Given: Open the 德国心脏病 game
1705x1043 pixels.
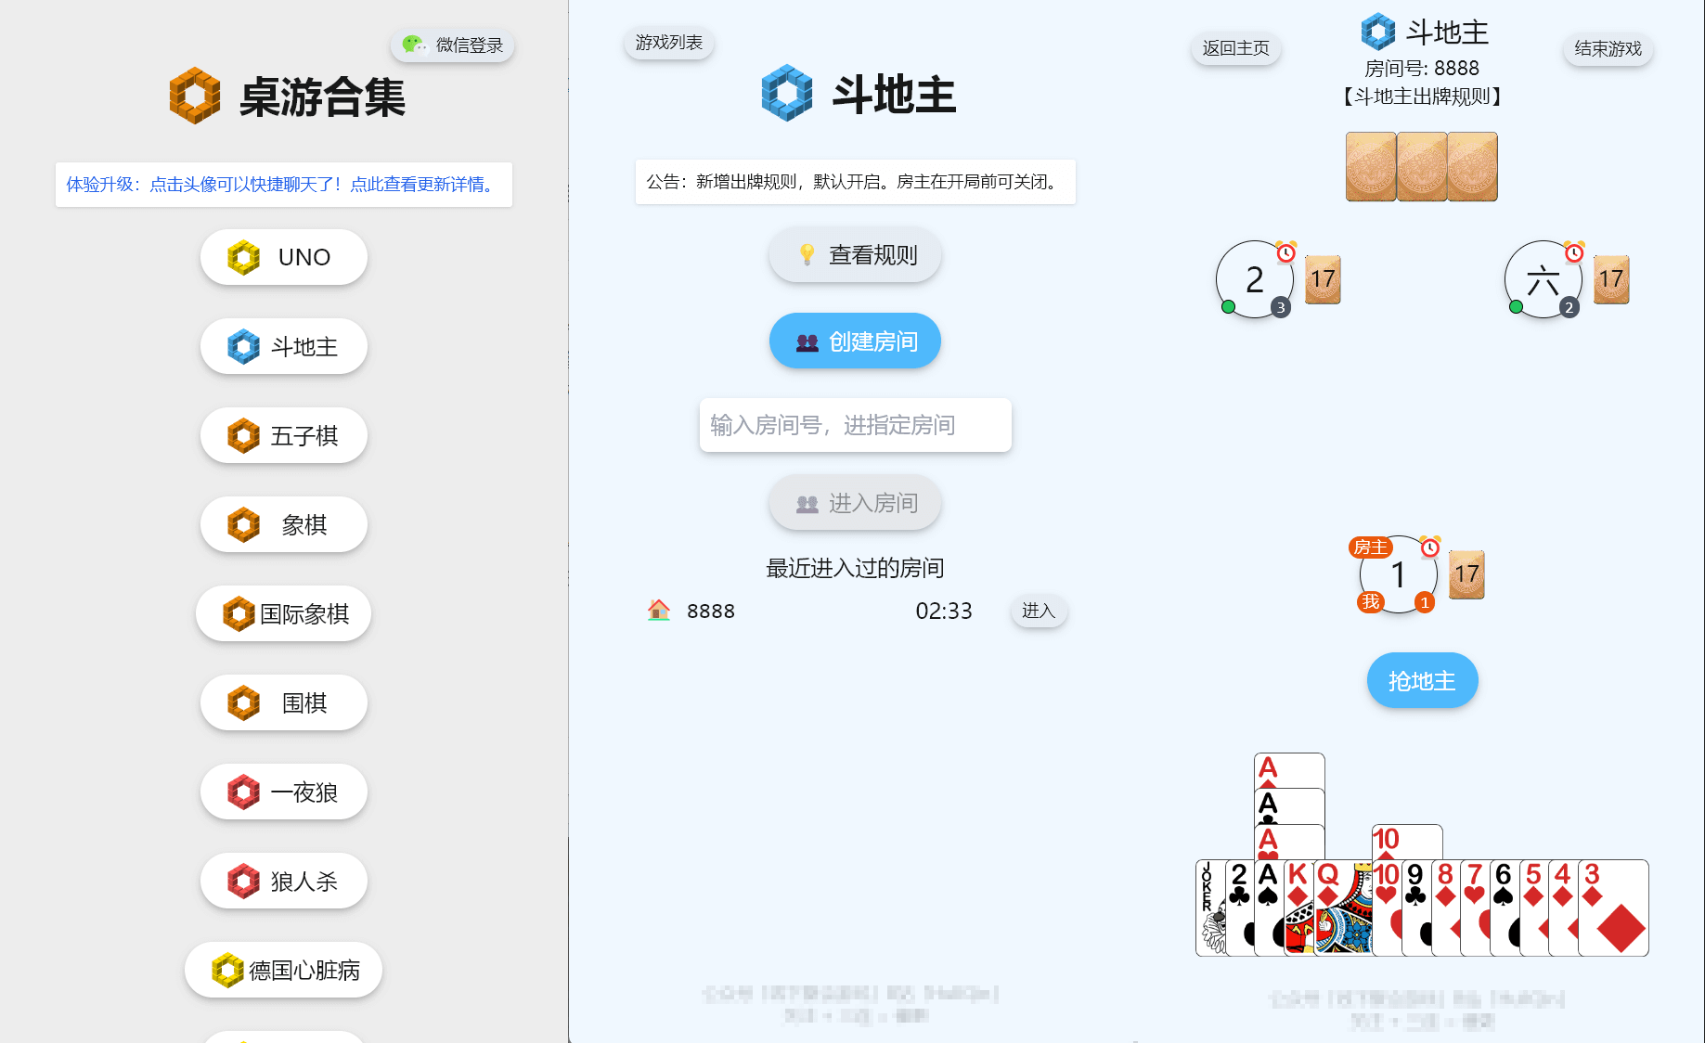Looking at the screenshot, I should tap(284, 970).
